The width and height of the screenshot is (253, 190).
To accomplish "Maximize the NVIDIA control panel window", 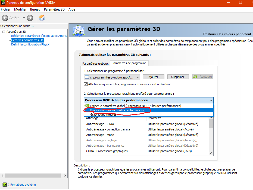I will (x=240, y=3).
